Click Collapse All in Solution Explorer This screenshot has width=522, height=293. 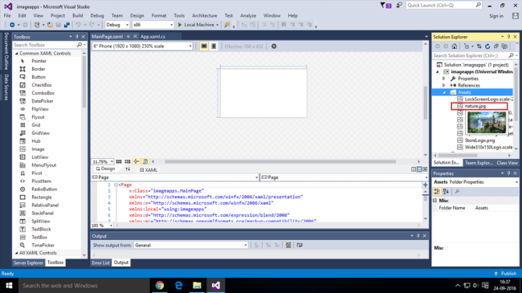click(x=496, y=47)
